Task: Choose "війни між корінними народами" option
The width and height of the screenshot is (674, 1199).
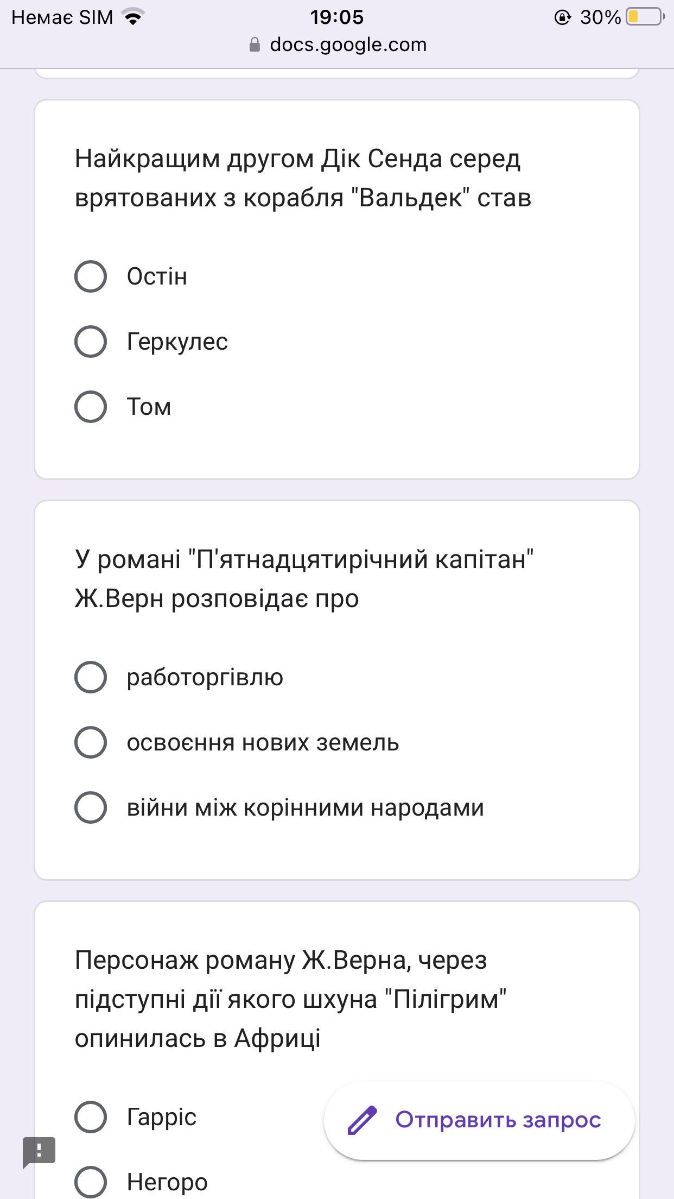Action: (91, 807)
